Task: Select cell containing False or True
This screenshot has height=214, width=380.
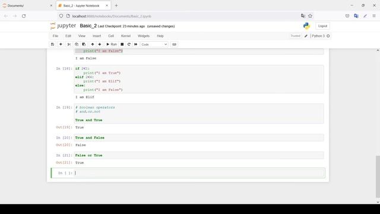Action: tap(199, 155)
